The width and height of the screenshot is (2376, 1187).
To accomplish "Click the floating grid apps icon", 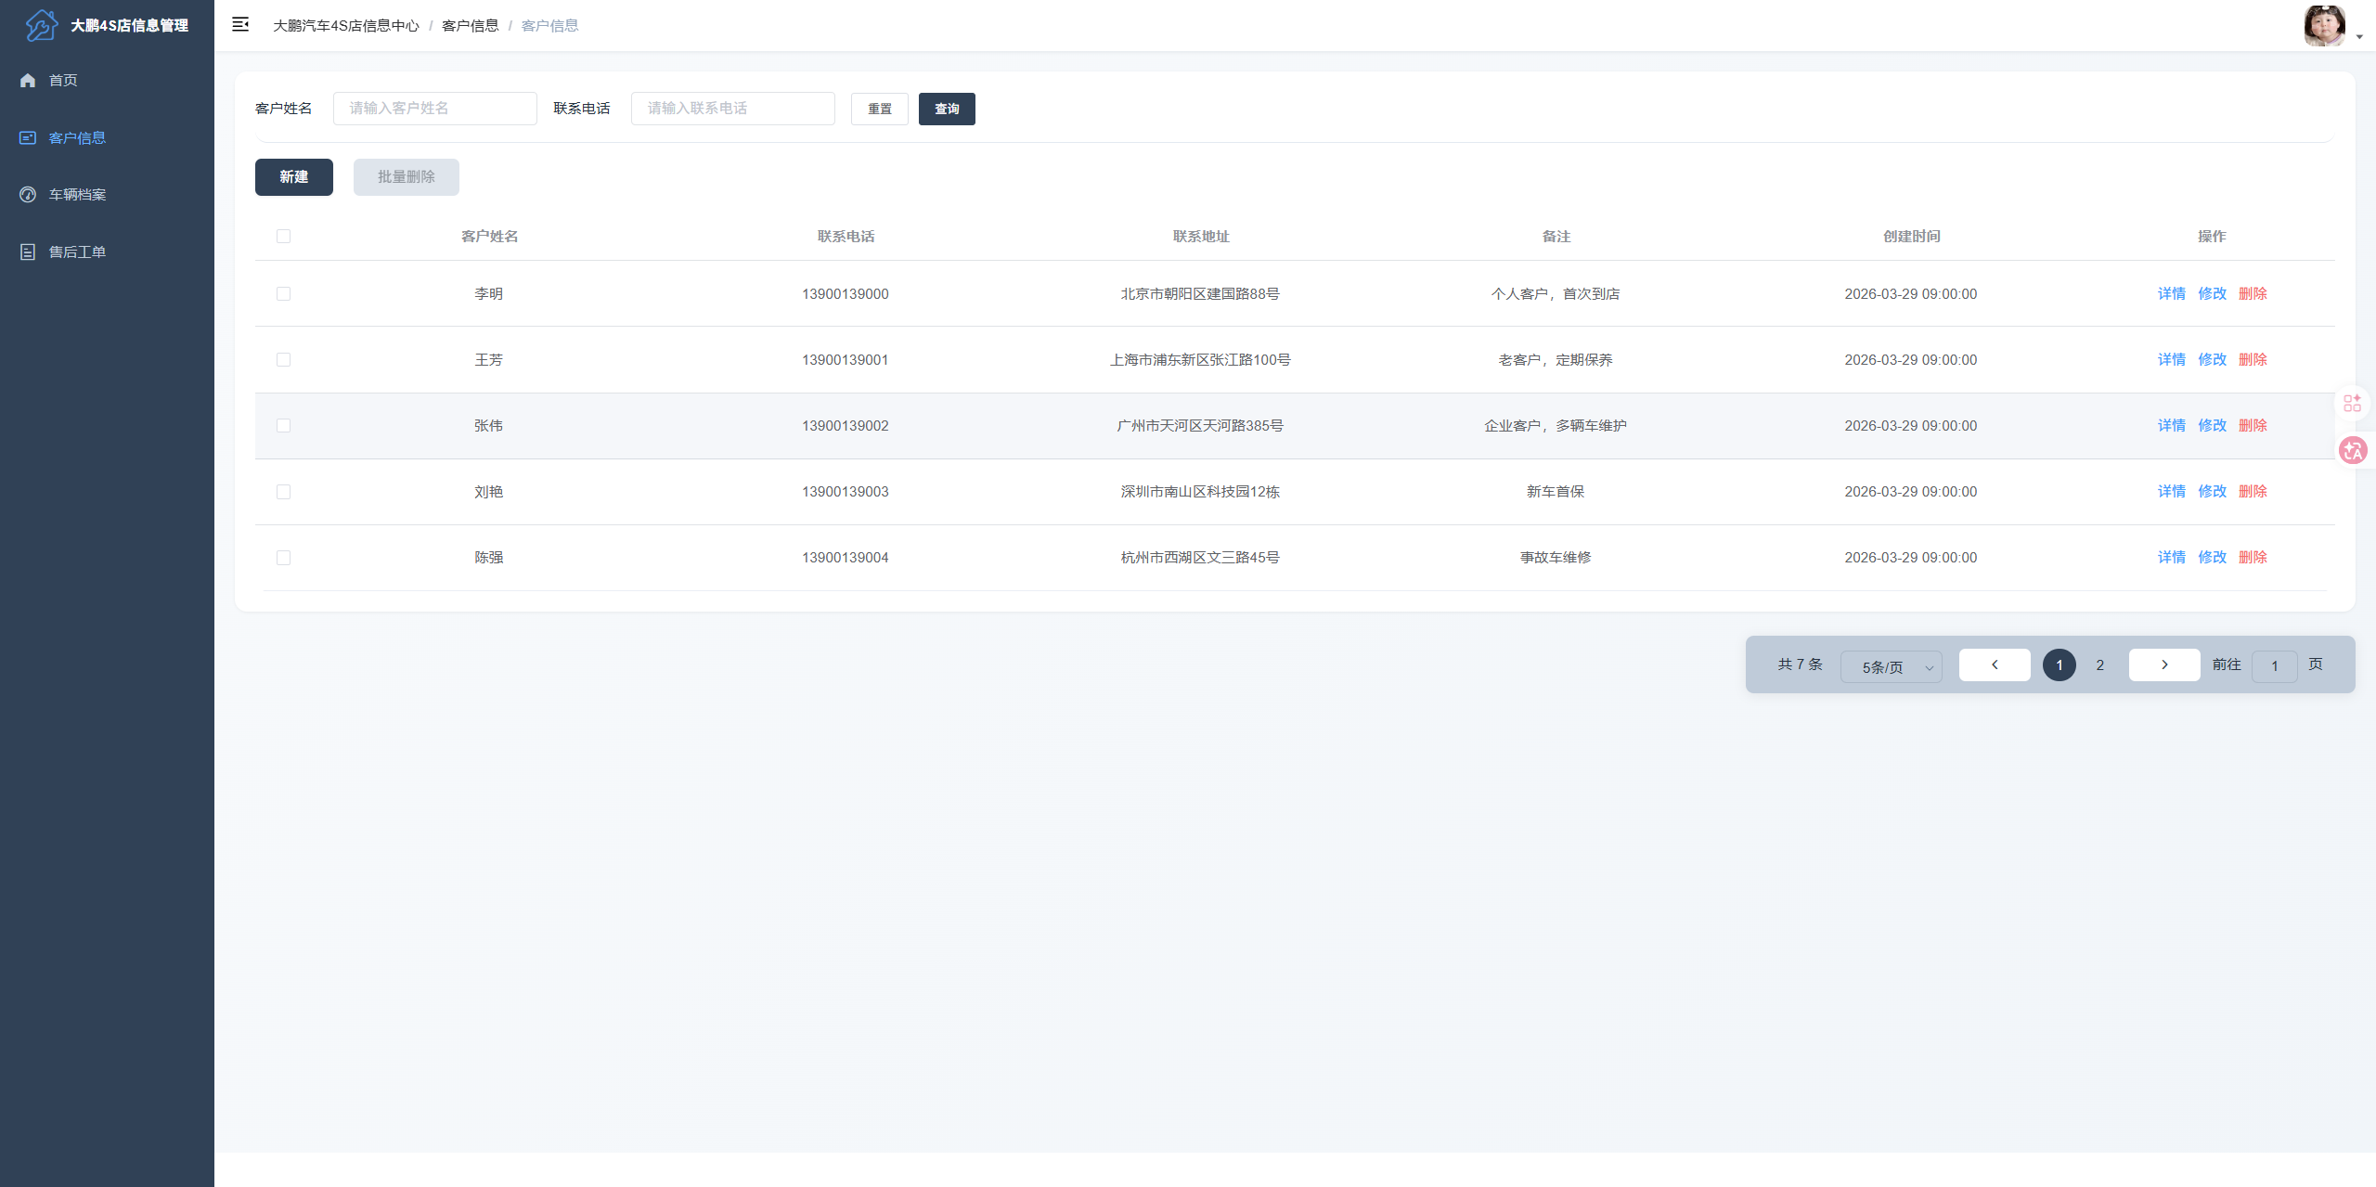I will coord(2353,404).
